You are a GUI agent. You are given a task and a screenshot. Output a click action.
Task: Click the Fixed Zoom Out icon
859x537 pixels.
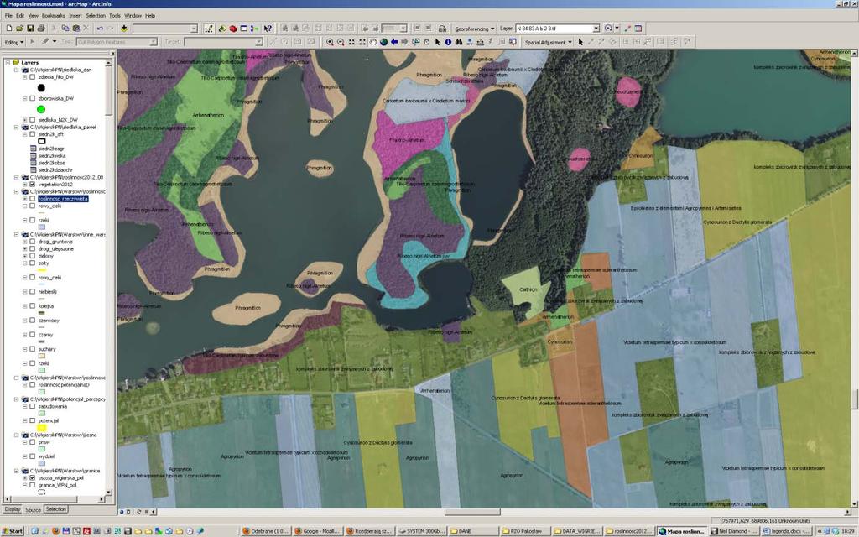[x=362, y=42]
